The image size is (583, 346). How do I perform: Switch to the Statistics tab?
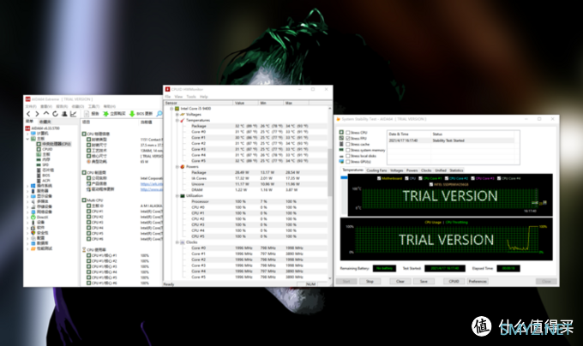tap(456, 170)
